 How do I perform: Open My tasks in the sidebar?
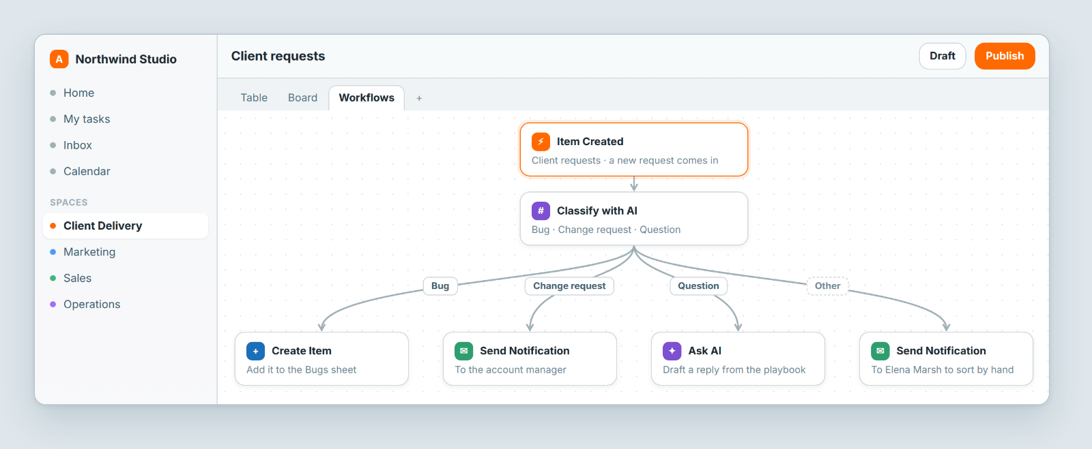[126, 119]
